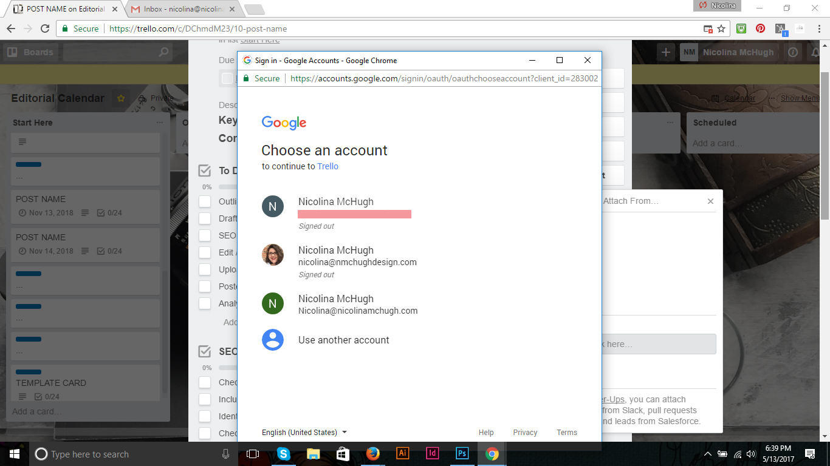Open the English (United States) language dropdown

[304, 433]
